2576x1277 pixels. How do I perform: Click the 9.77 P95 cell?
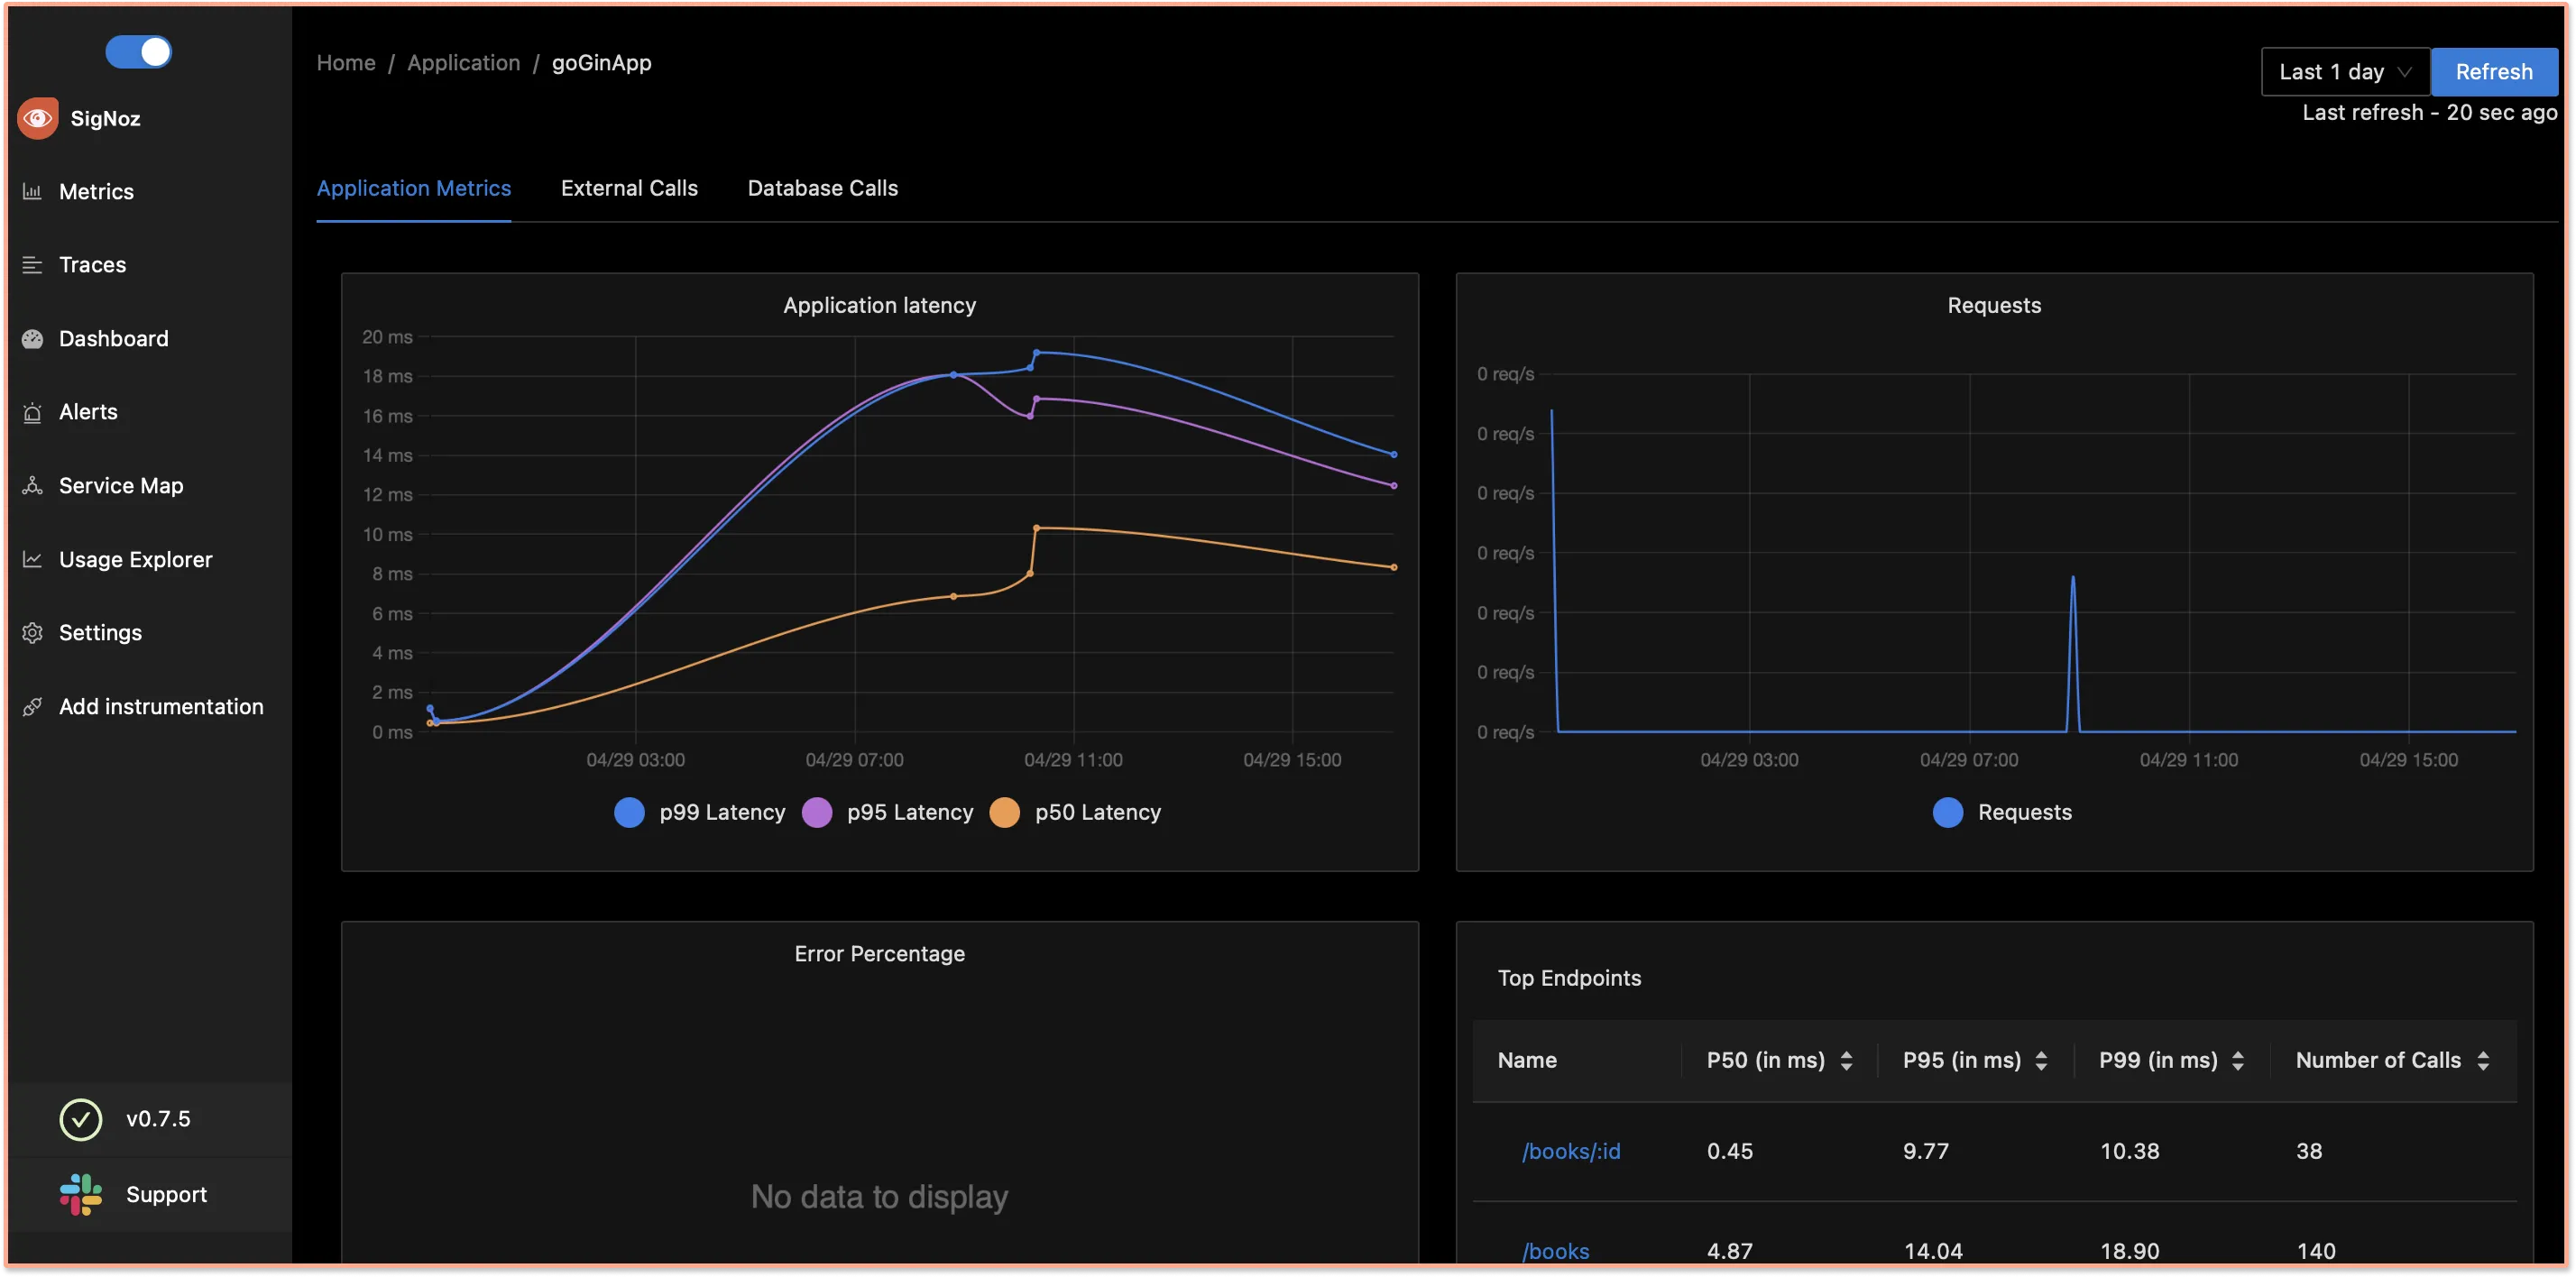coord(1925,1151)
